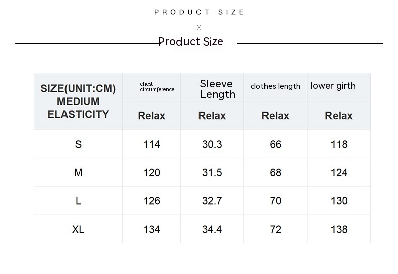This screenshot has height=274, width=398.
Task: Click sleeve length value 34.4
Action: tap(212, 229)
